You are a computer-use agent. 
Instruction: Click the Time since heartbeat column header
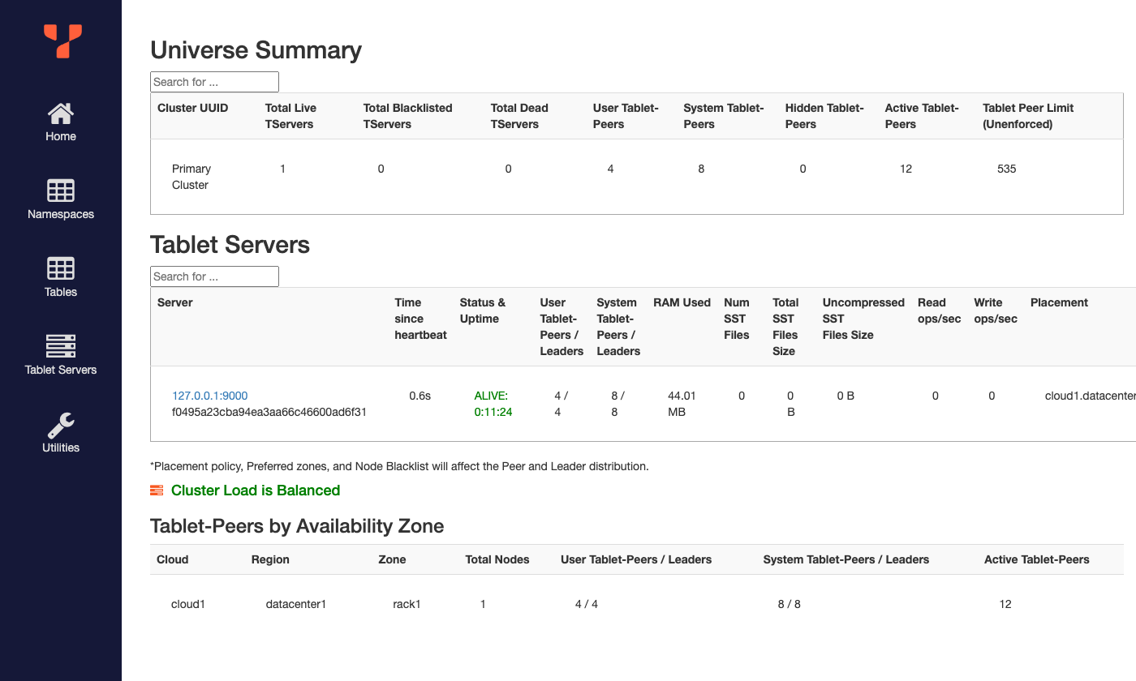420,319
